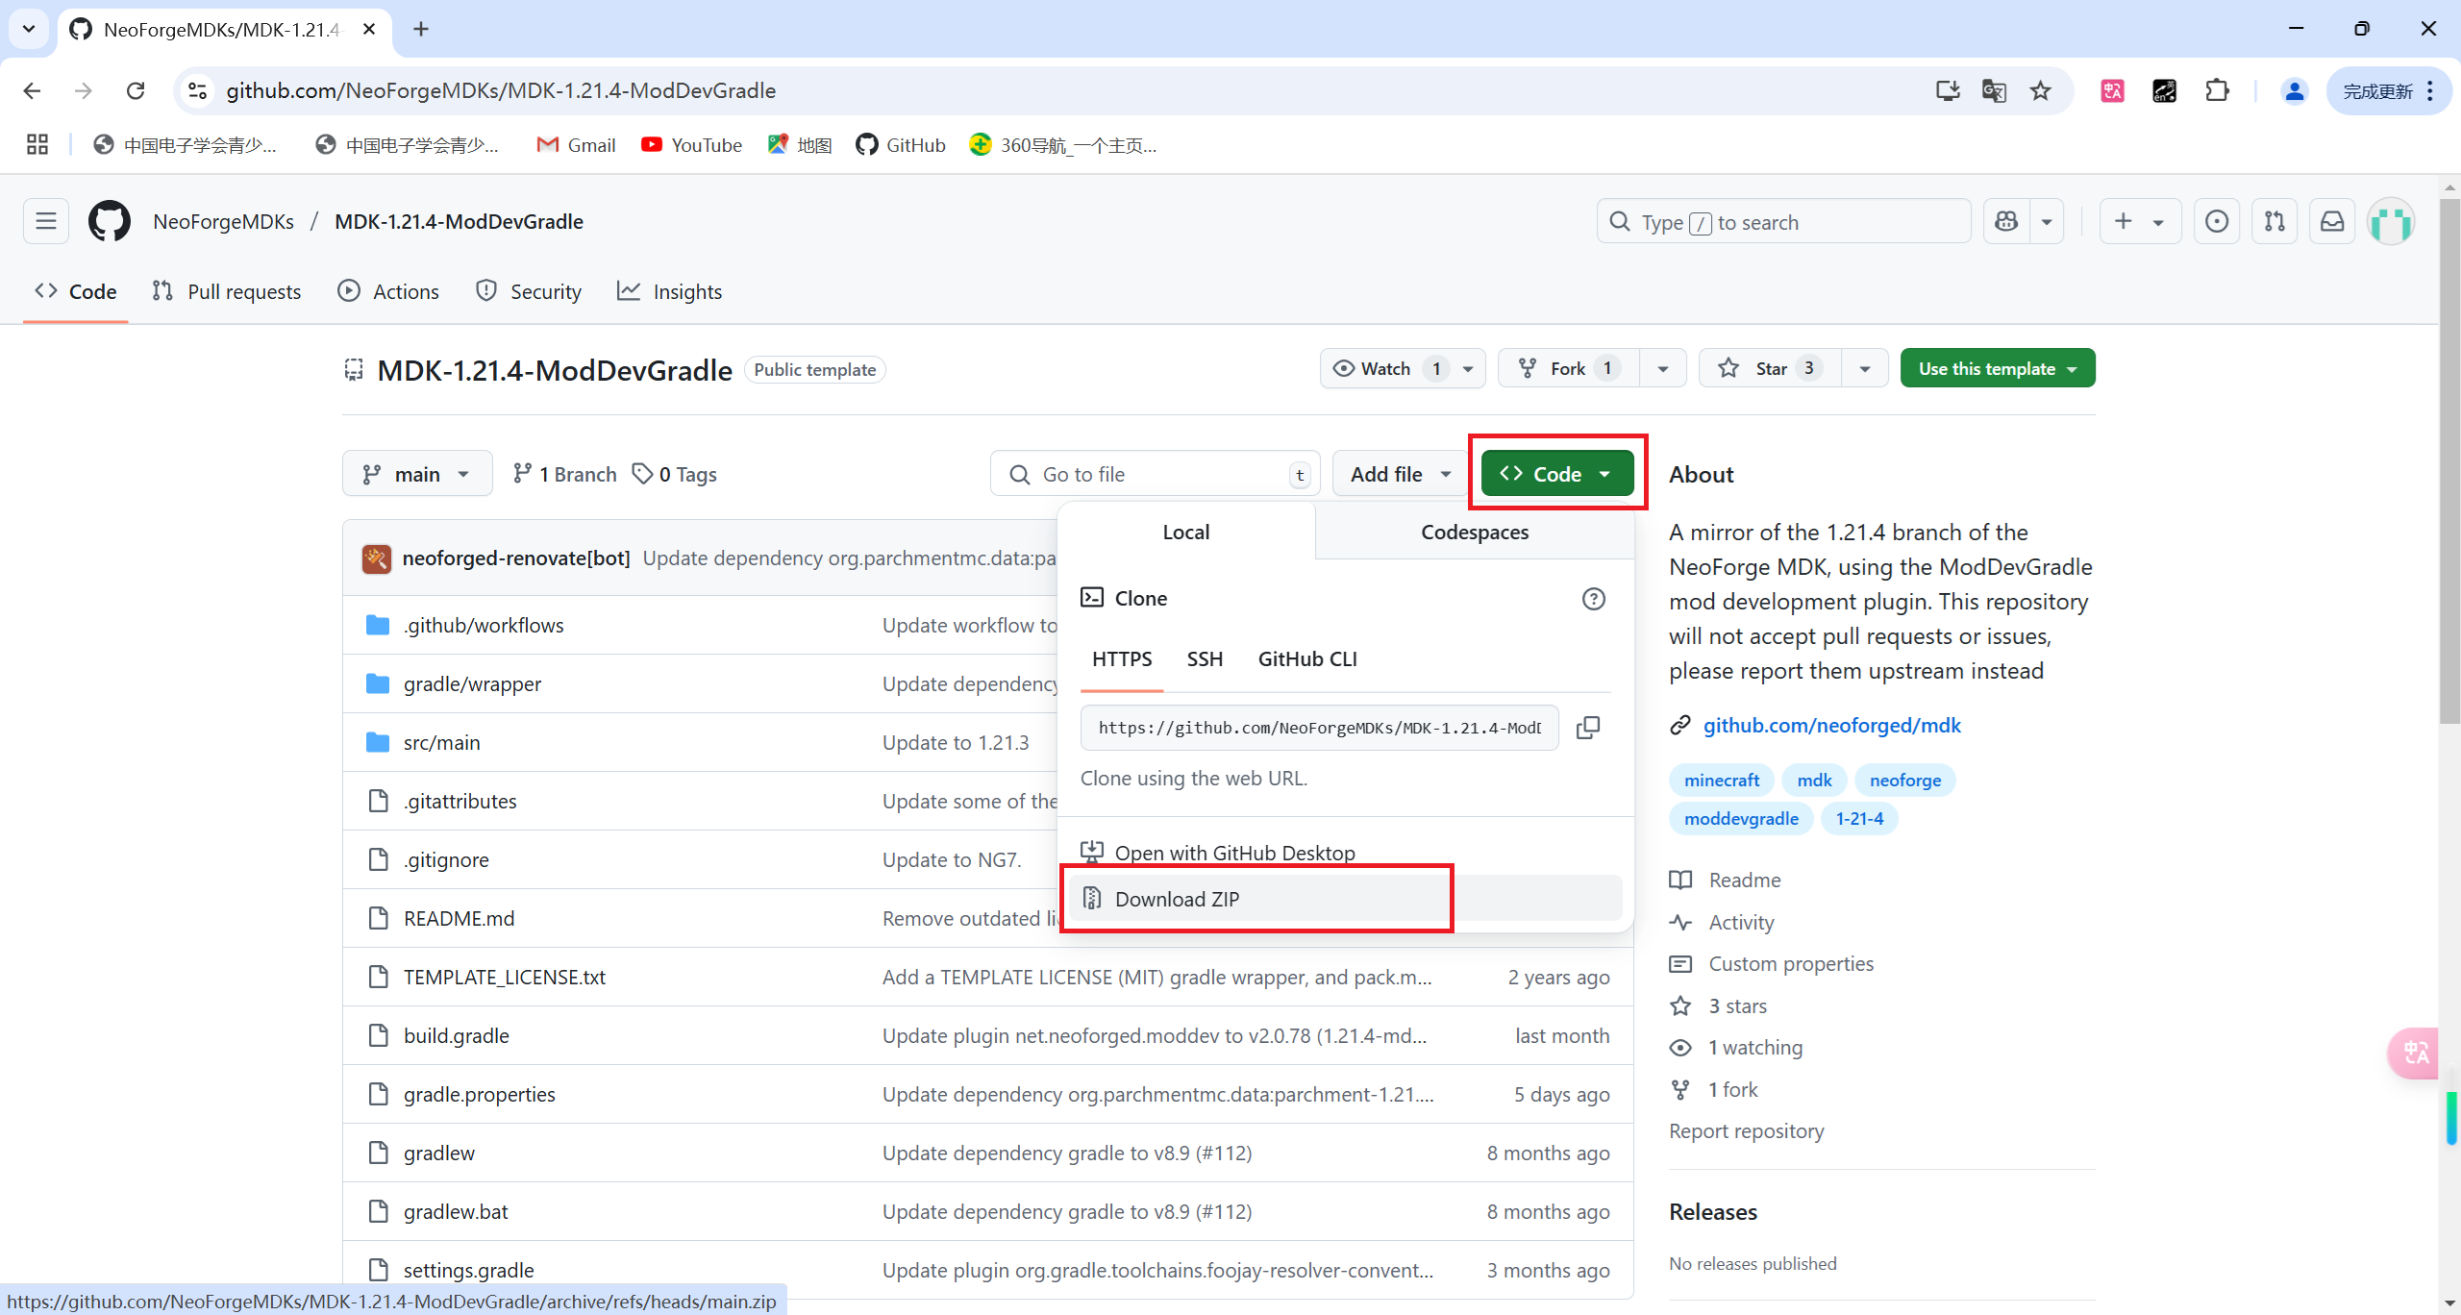Click the site information icon in address bar
Screen dimensions: 2461x1315
pyautogui.click(x=197, y=90)
